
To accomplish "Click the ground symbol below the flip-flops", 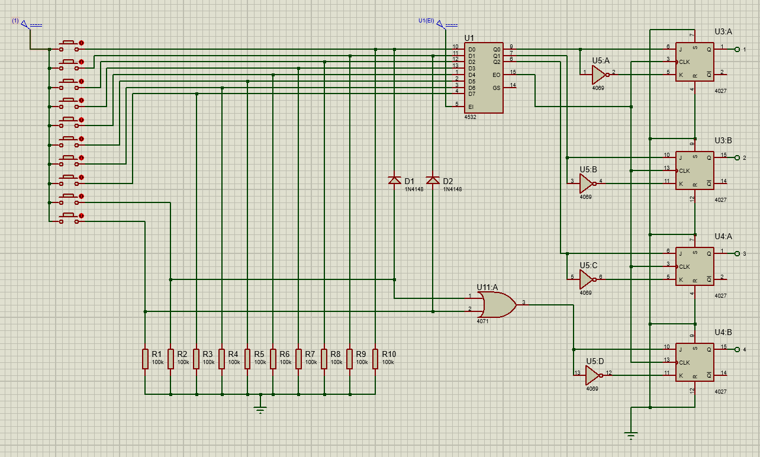I will 632,437.
